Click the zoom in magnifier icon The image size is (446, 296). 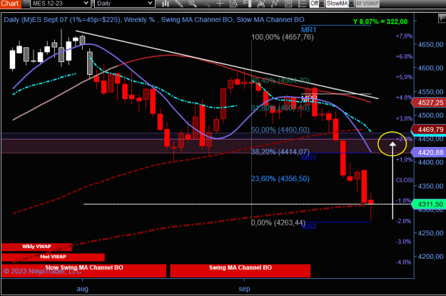click(193, 4)
